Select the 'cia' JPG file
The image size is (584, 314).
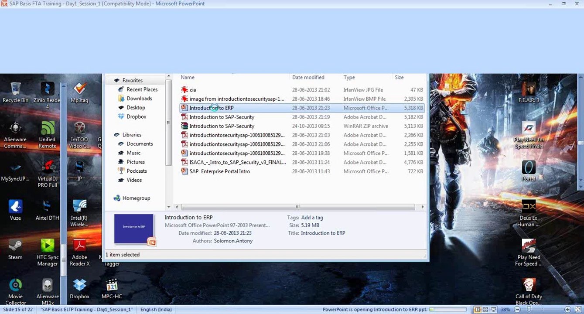[302, 90]
